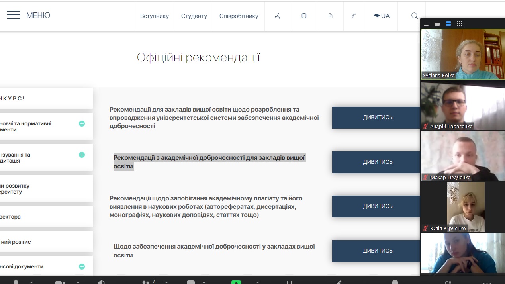Click the university structure diagram icon
This screenshot has width=505, height=284.
[x=278, y=16]
